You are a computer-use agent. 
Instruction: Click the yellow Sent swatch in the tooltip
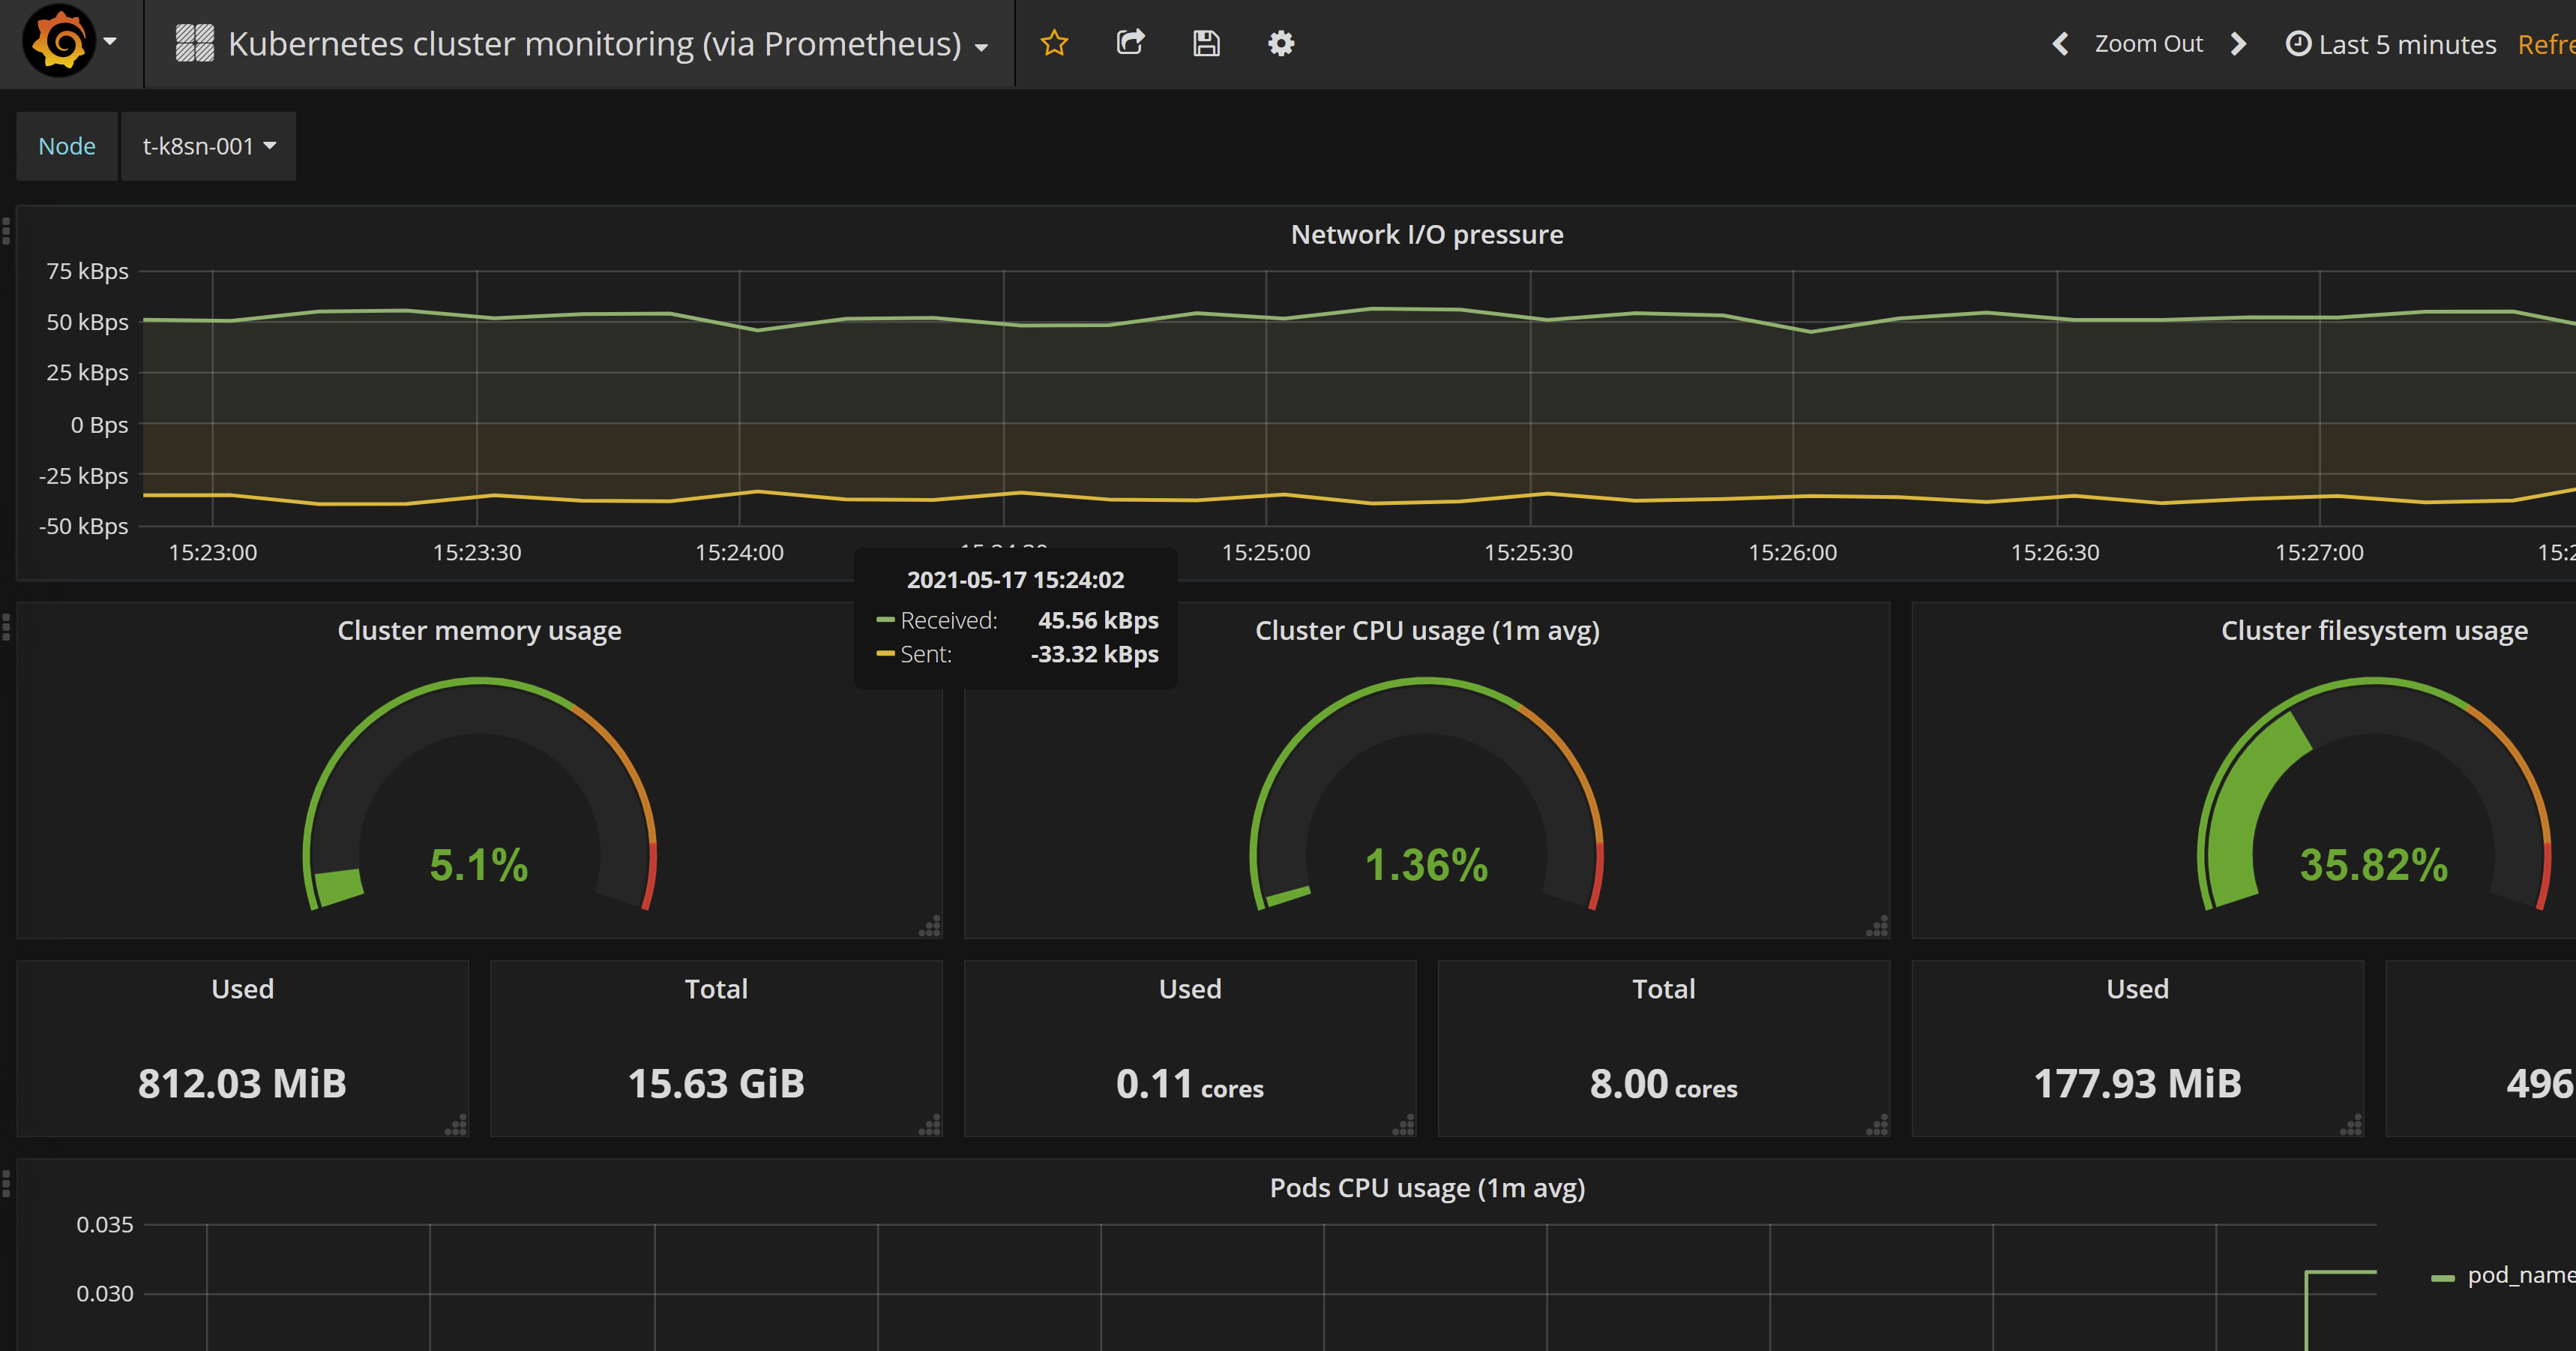point(885,653)
